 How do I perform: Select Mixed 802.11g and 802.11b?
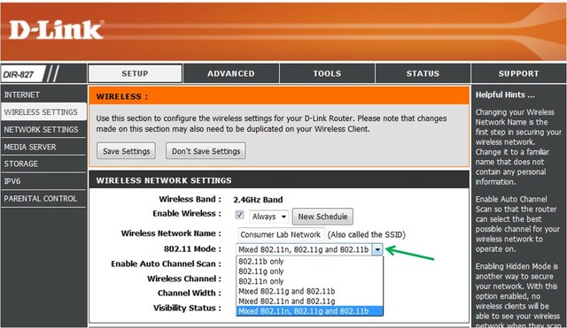point(309,291)
